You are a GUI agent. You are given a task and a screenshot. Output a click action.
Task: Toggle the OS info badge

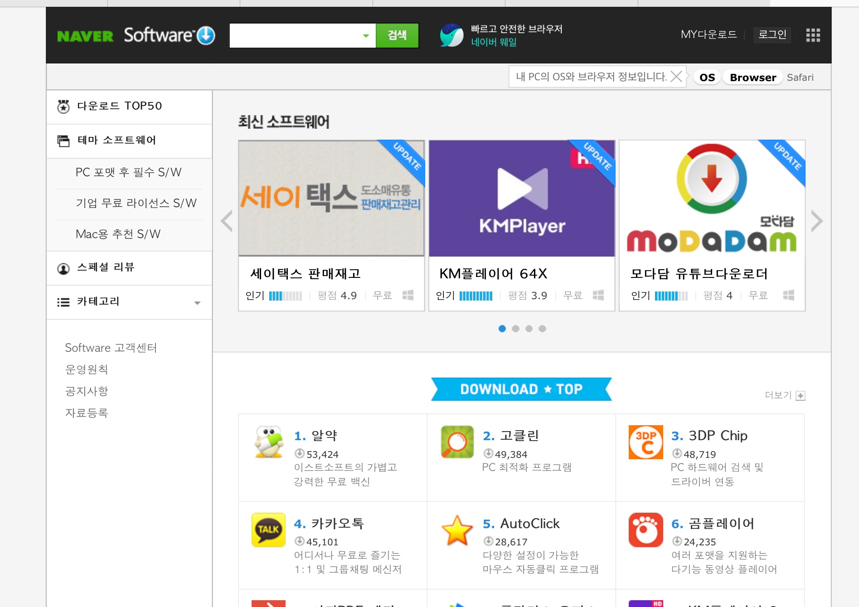pyautogui.click(x=707, y=78)
